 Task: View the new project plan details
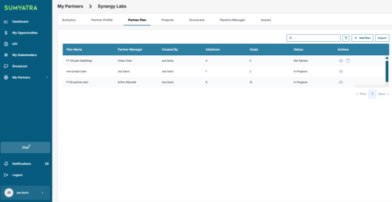(341, 71)
